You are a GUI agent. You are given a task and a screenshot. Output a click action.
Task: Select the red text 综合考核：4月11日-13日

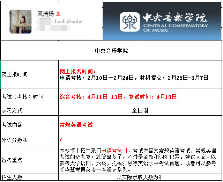(91, 97)
